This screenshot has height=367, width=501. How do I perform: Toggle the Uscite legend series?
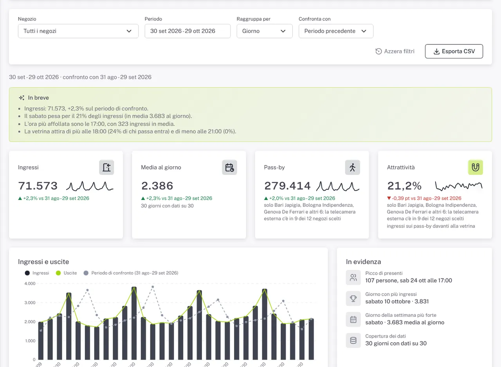pyautogui.click(x=67, y=273)
